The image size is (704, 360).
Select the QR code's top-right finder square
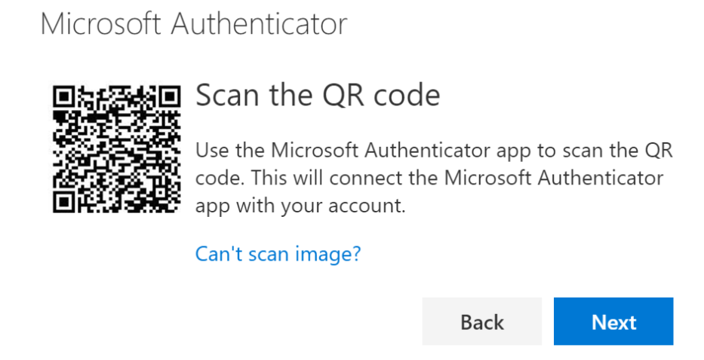click(x=169, y=97)
